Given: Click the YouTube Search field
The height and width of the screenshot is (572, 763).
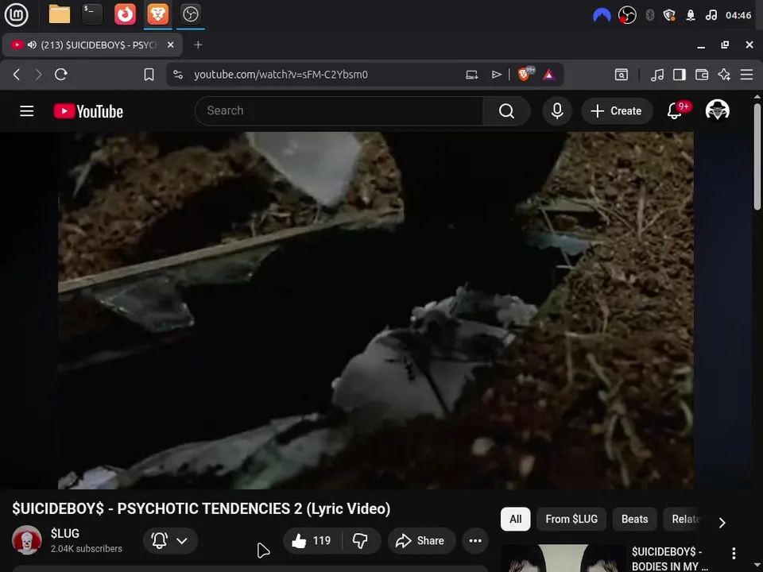Looking at the screenshot, I should [339, 111].
